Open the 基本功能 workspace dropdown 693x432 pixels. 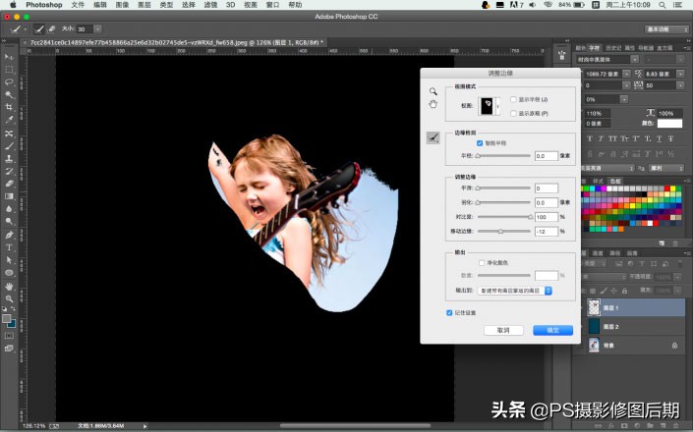[666, 29]
